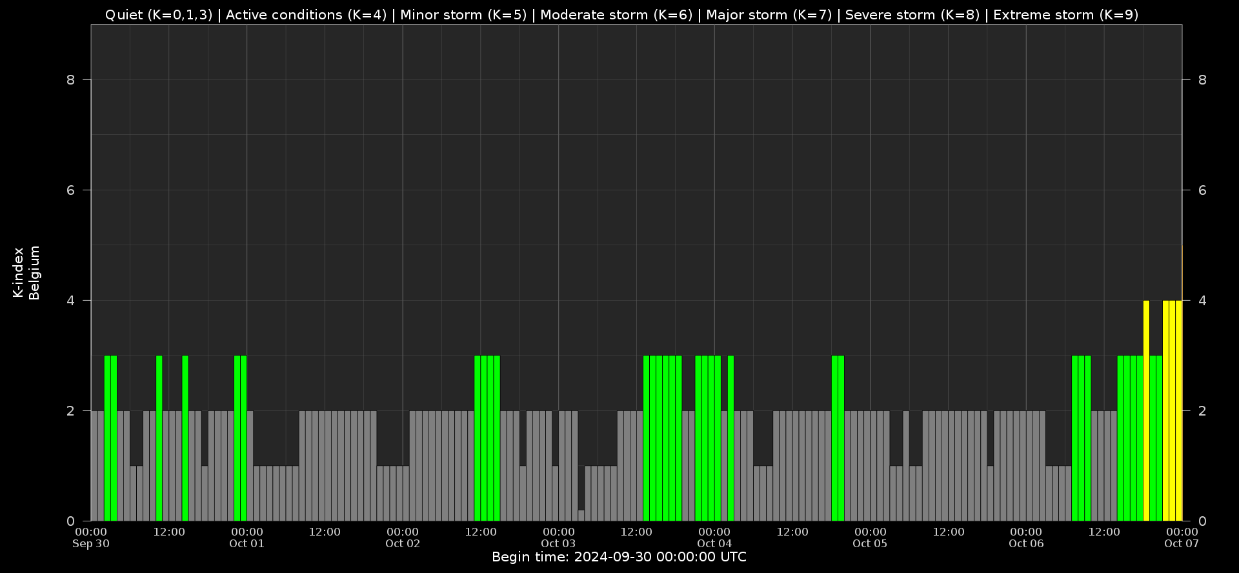Click the first yellow K=4 bar on Oct 06
Screen dimensions: 1239x573
[1146, 410]
